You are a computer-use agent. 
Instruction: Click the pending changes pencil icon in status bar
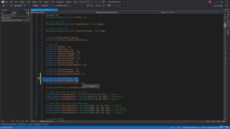pyautogui.click(x=179, y=128)
